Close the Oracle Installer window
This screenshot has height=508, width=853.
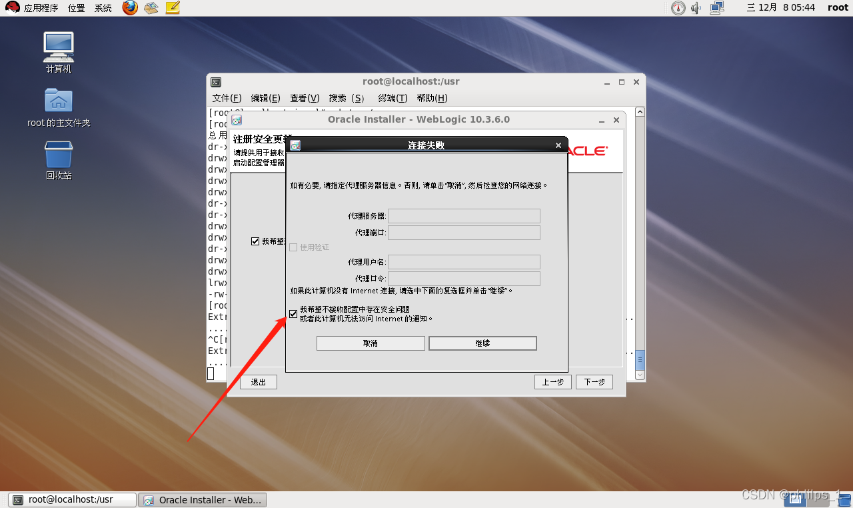click(x=616, y=120)
